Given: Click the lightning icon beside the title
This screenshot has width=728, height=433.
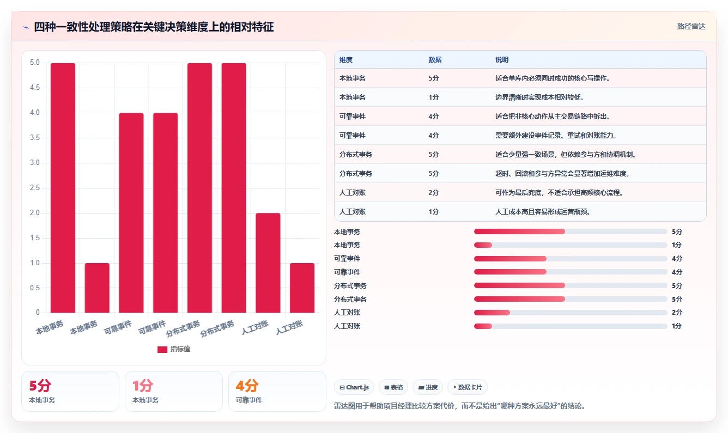Looking at the screenshot, I should coord(26,27).
